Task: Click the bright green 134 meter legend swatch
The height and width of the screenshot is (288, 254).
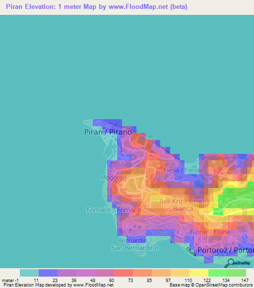Action: [218, 273]
